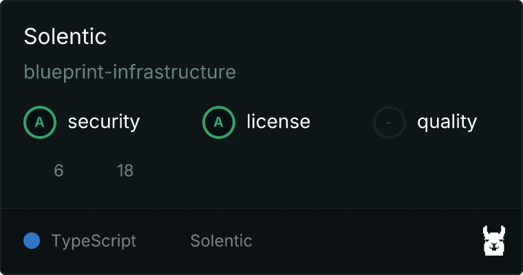This screenshot has height=275, width=523.
Task: Open the blueprint-infrastructure repository name
Action: (129, 71)
